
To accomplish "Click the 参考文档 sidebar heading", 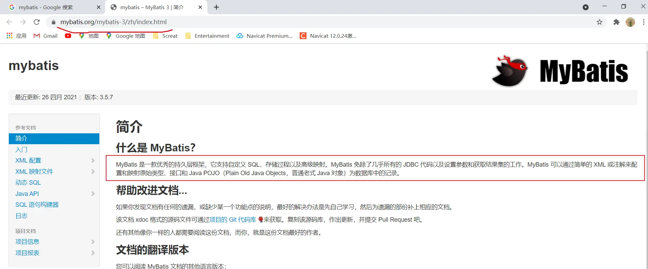I will [x=26, y=128].
